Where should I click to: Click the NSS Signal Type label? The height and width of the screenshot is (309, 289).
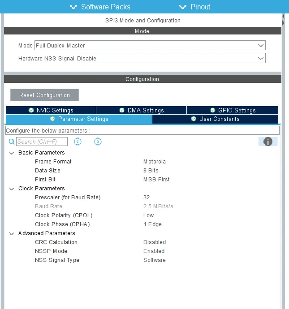57,260
